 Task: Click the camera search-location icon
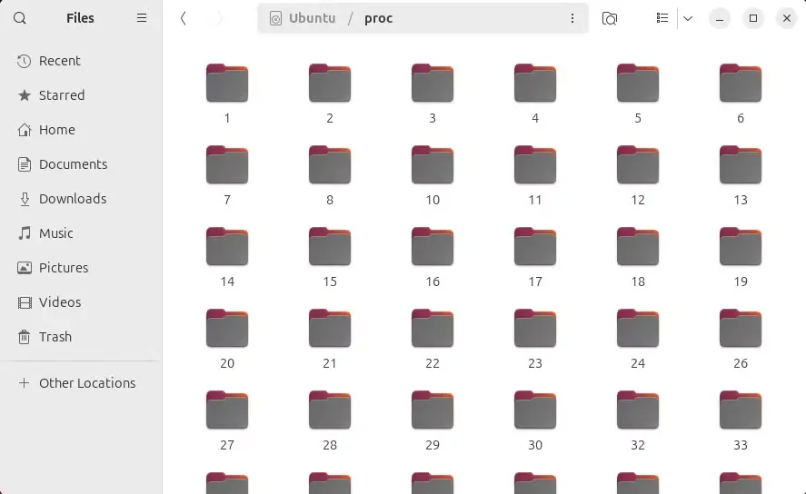pyautogui.click(x=609, y=18)
